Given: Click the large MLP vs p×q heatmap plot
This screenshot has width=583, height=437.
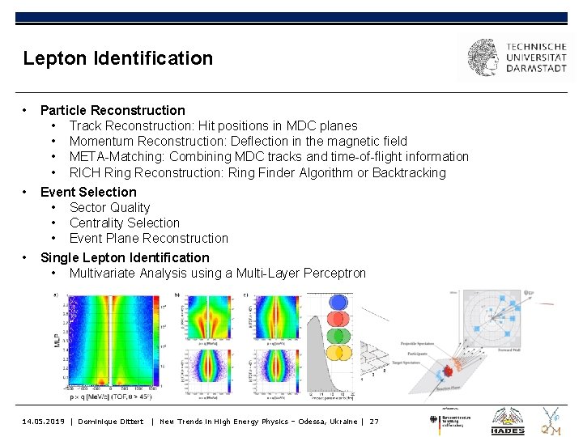Looking at the screenshot, I should [x=110, y=341].
